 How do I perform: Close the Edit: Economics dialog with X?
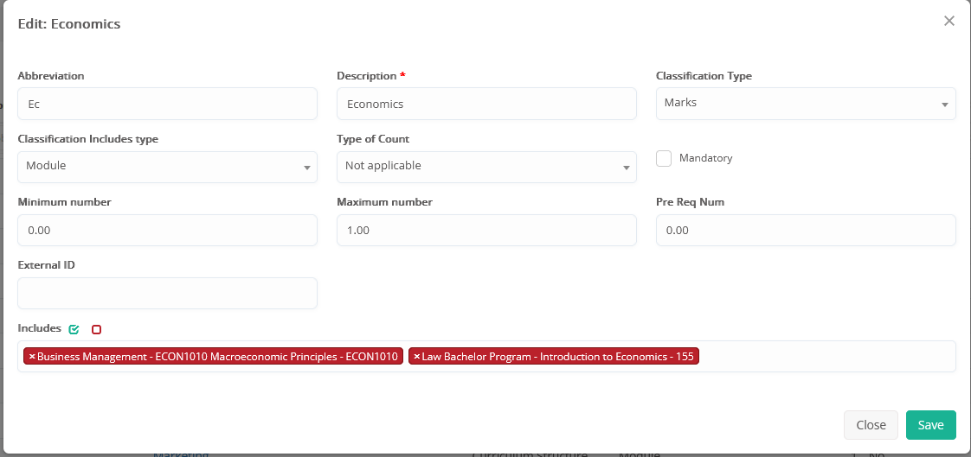click(x=948, y=21)
